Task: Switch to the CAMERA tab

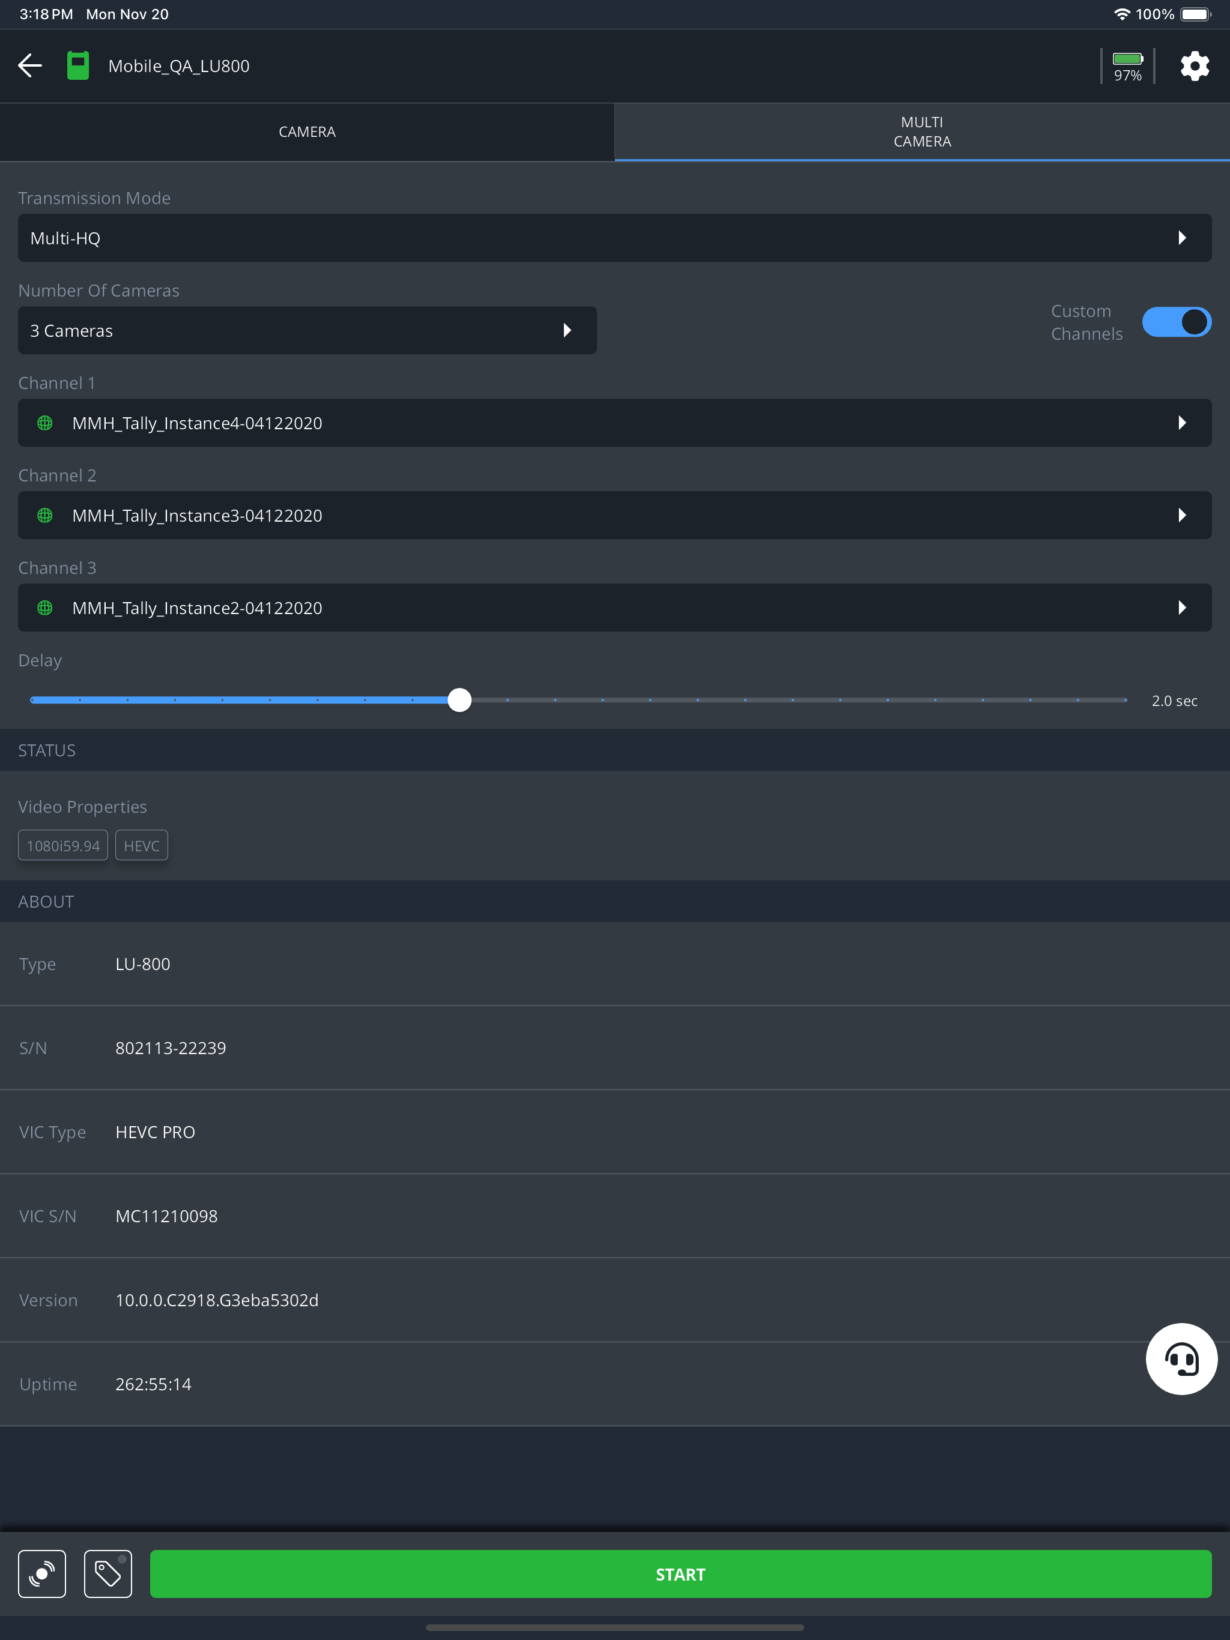Action: (x=307, y=132)
